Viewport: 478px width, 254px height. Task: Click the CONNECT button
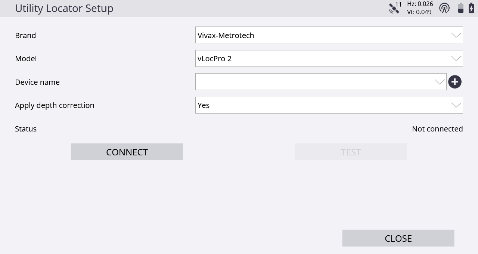[x=127, y=152]
